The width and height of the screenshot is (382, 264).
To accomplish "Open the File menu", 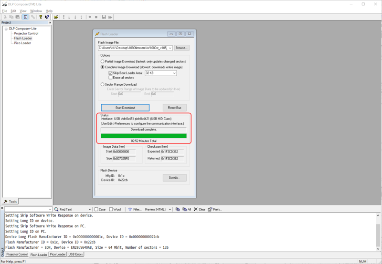I will pyautogui.click(x=5, y=11).
